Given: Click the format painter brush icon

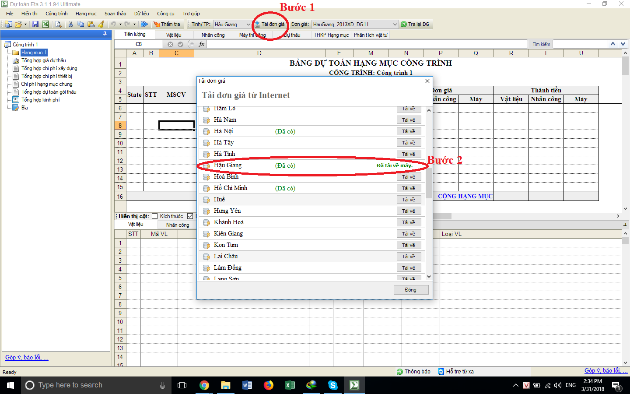Looking at the screenshot, I should coord(101,25).
